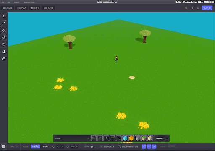This screenshot has width=215, height=151.
Task: Select the rotate tool in left sidebar
Action: tap(4, 37)
